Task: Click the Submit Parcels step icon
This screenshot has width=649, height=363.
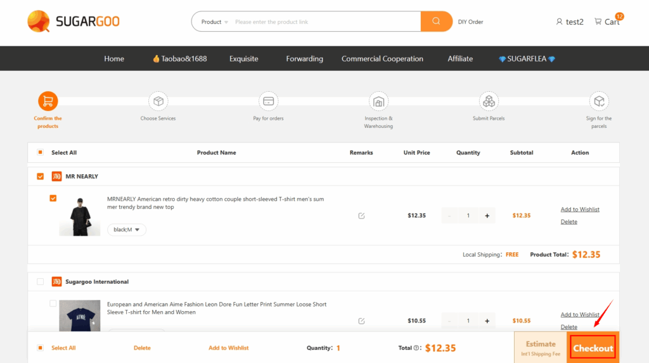Action: tap(489, 101)
